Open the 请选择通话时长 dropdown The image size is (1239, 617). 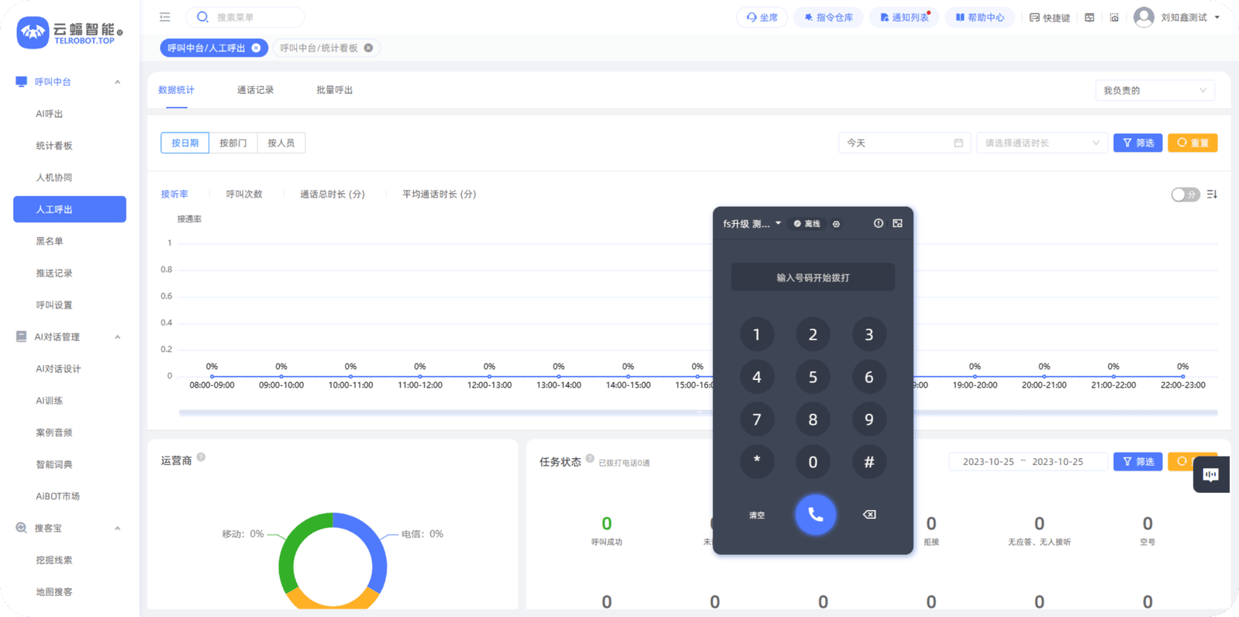pyautogui.click(x=1041, y=143)
